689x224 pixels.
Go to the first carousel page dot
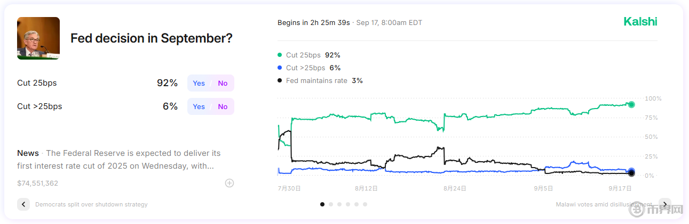pos(322,204)
